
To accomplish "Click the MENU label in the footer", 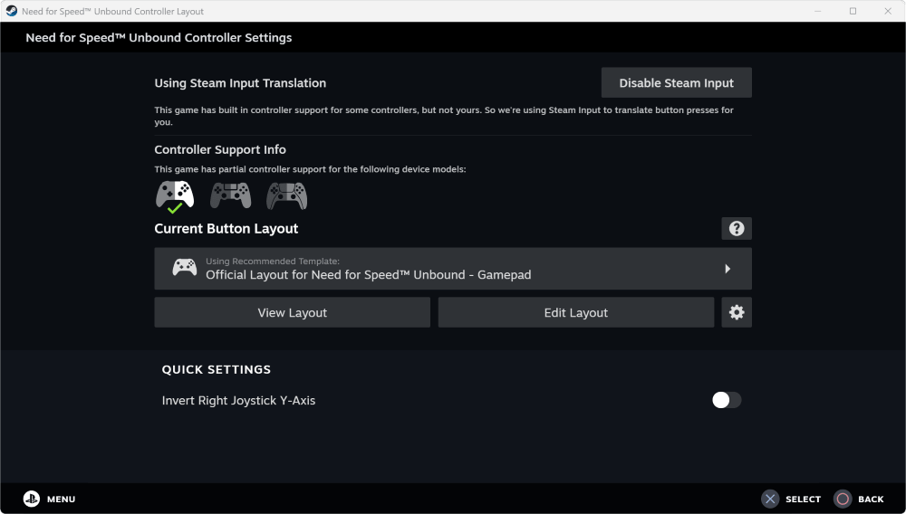I will tap(61, 500).
